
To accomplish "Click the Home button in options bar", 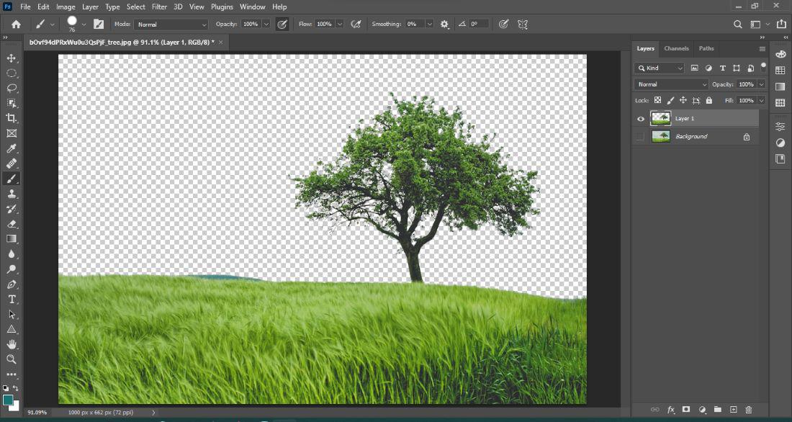I will pos(16,24).
